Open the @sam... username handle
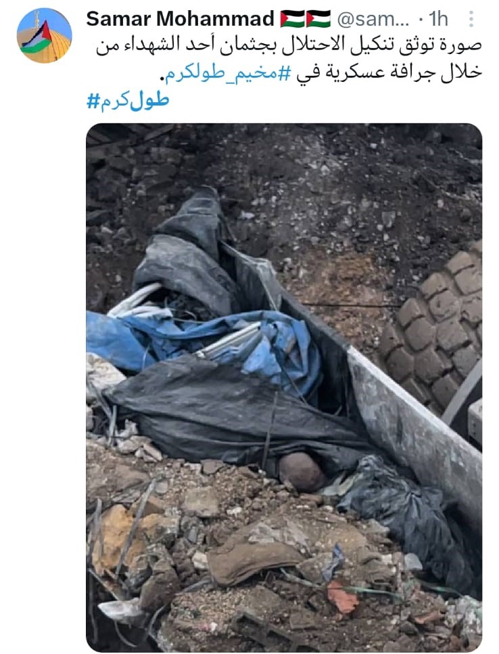This screenshot has width=499, height=654. [373, 19]
